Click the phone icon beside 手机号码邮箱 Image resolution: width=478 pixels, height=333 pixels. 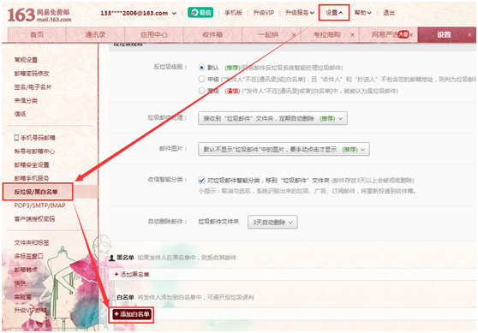pyautogui.click(x=16, y=138)
